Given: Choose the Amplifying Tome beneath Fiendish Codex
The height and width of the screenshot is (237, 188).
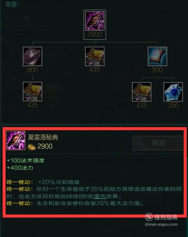Looking at the screenshot, I should [32, 91].
